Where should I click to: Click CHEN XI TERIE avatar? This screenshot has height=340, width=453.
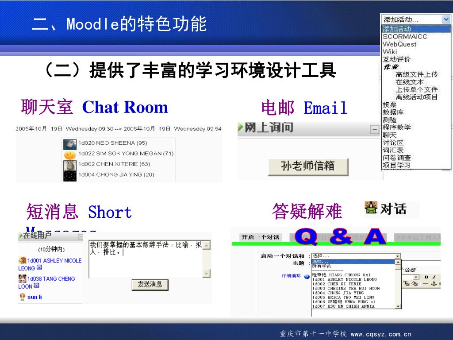point(69,166)
